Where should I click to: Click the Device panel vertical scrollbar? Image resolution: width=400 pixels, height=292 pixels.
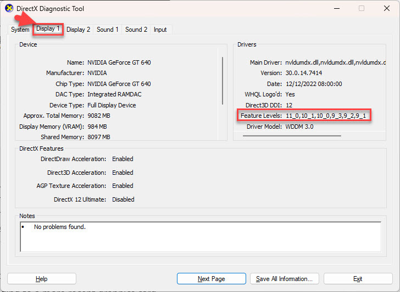(223, 77)
